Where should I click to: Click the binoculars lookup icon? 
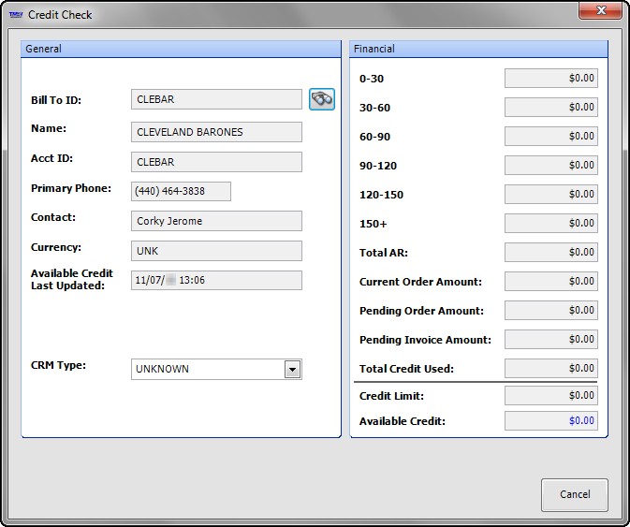click(322, 99)
